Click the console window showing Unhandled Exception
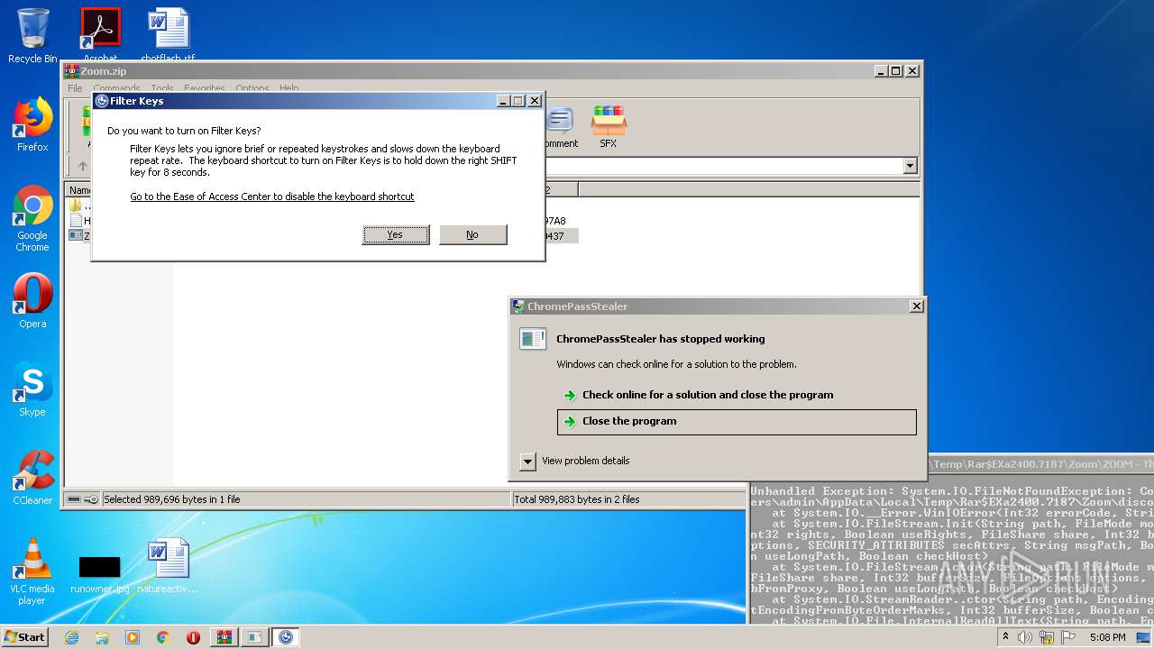The width and height of the screenshot is (1154, 649). pyautogui.click(x=951, y=554)
